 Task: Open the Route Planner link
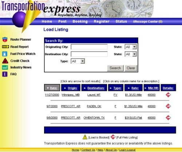(21, 39)
